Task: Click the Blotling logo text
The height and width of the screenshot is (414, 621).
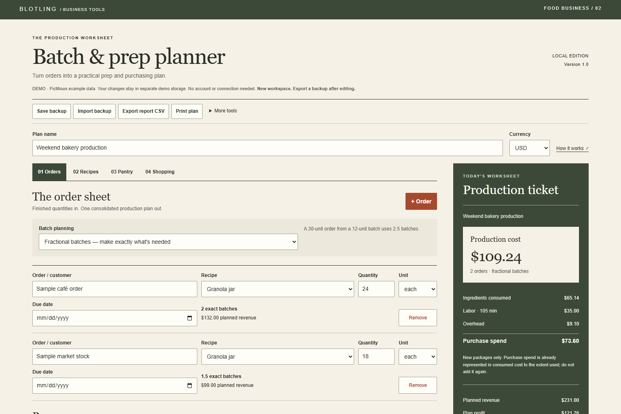Action: [38, 9]
